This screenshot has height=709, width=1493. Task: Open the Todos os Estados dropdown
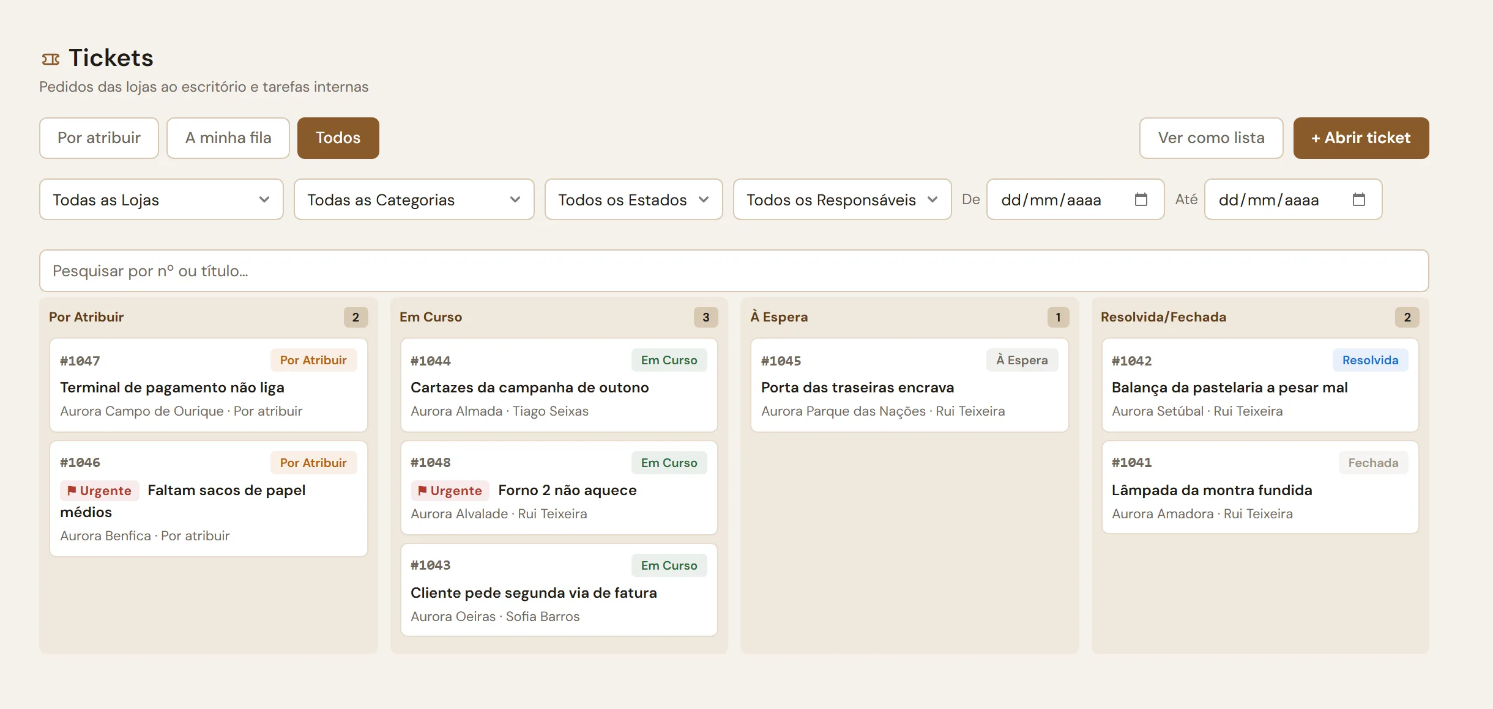(x=634, y=199)
